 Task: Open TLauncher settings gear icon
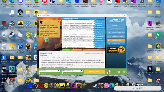(x=124, y=72)
